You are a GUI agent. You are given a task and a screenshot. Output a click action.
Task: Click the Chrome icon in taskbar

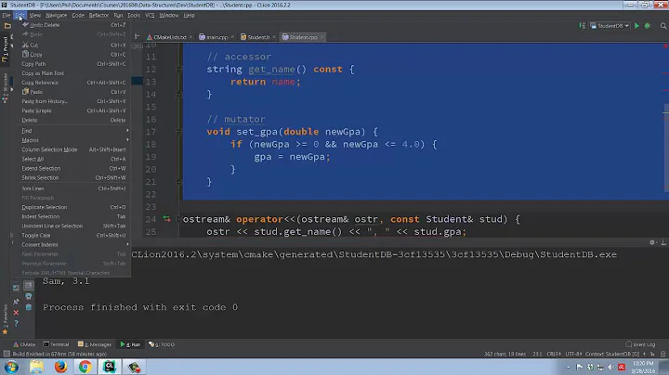(85, 367)
